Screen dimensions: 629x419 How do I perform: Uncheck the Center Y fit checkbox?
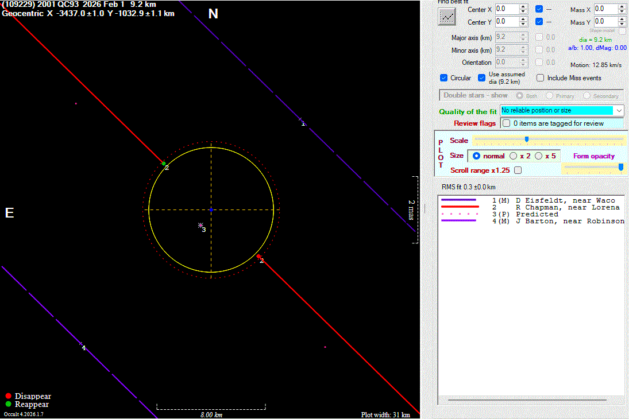[x=539, y=22]
